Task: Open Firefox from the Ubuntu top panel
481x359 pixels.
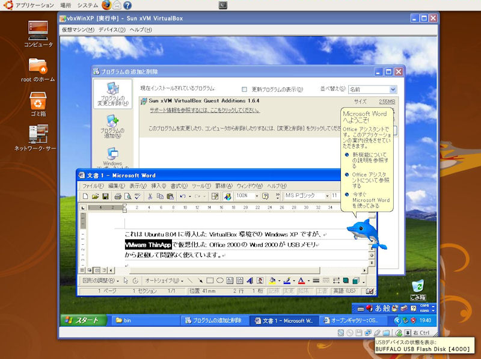Action: [x=106, y=5]
